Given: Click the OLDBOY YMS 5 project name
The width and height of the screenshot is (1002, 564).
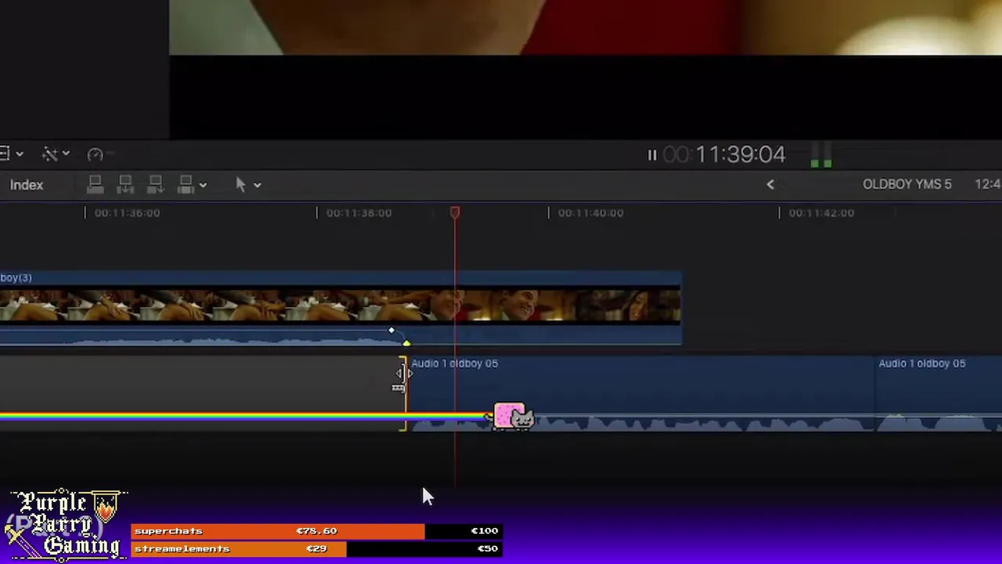Looking at the screenshot, I should (907, 184).
